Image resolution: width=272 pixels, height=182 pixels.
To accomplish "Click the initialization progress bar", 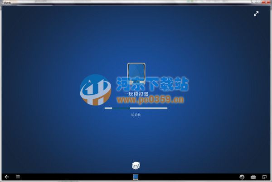I will (136, 108).
